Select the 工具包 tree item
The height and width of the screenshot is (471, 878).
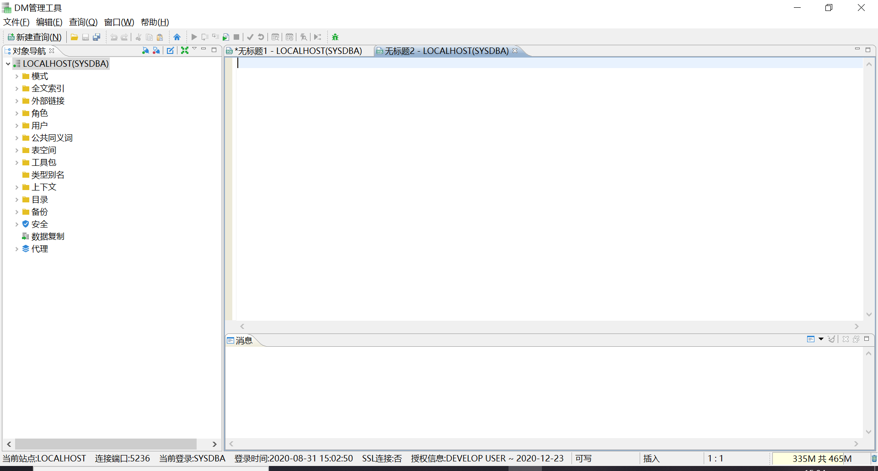pos(43,163)
